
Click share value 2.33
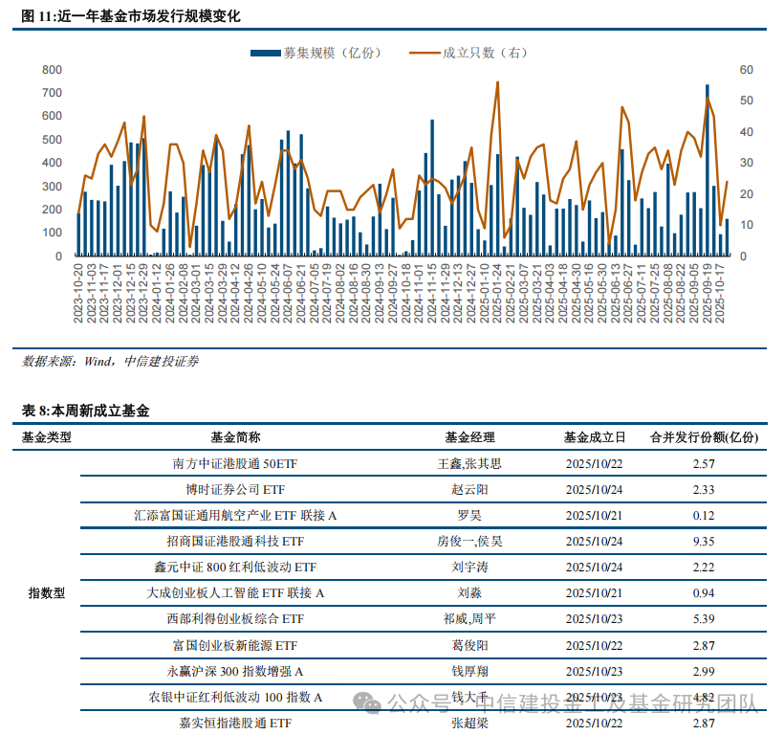coord(704,489)
